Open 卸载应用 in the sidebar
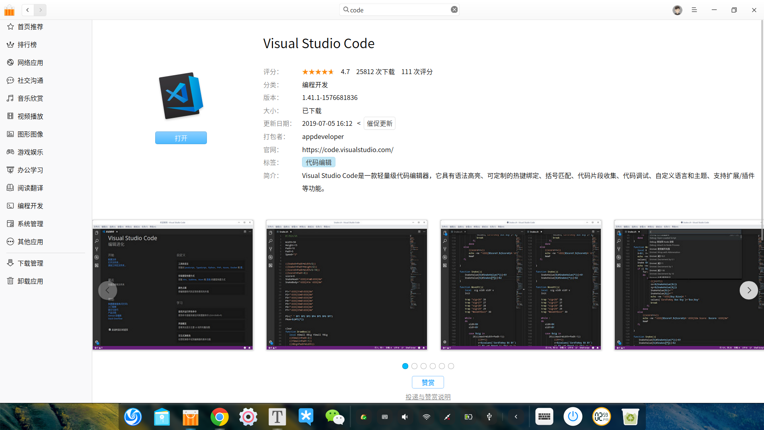 pyautogui.click(x=30, y=281)
